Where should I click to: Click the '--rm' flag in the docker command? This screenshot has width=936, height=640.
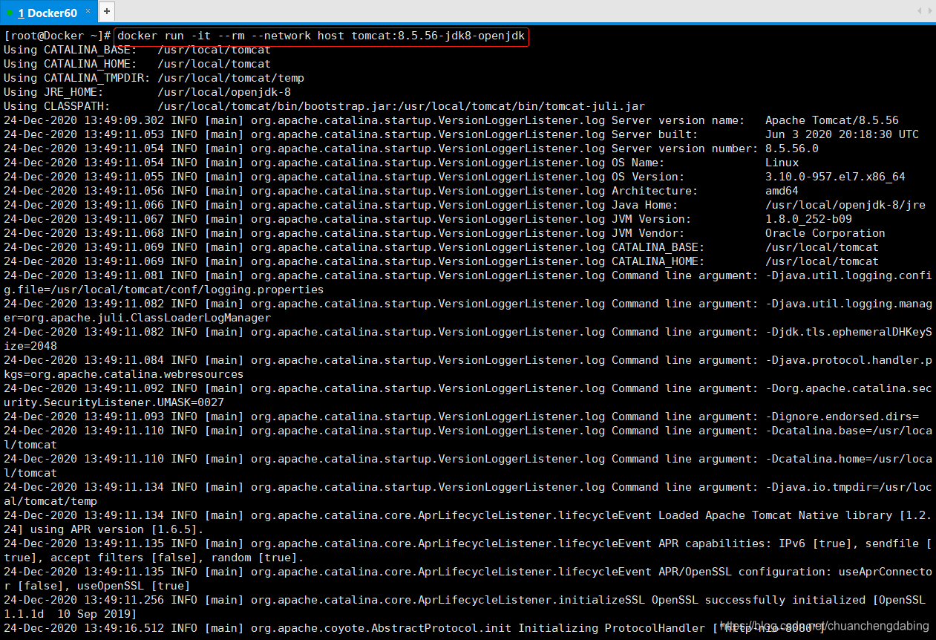coord(232,36)
